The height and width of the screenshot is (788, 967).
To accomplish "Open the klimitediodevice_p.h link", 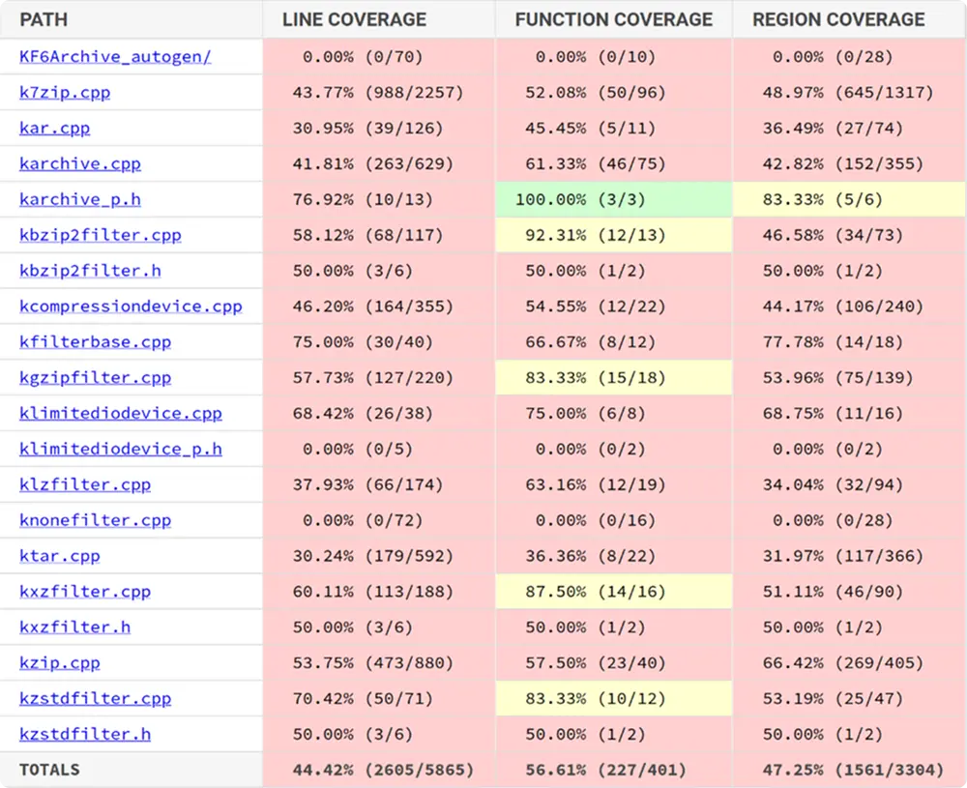I will tap(121, 449).
